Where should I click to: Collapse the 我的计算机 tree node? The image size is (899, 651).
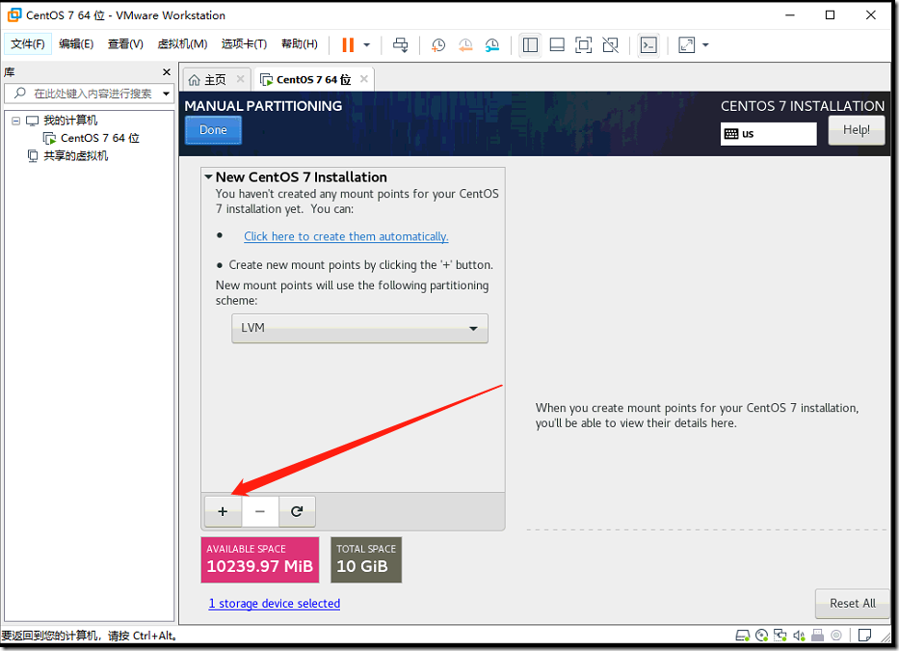tap(16, 121)
